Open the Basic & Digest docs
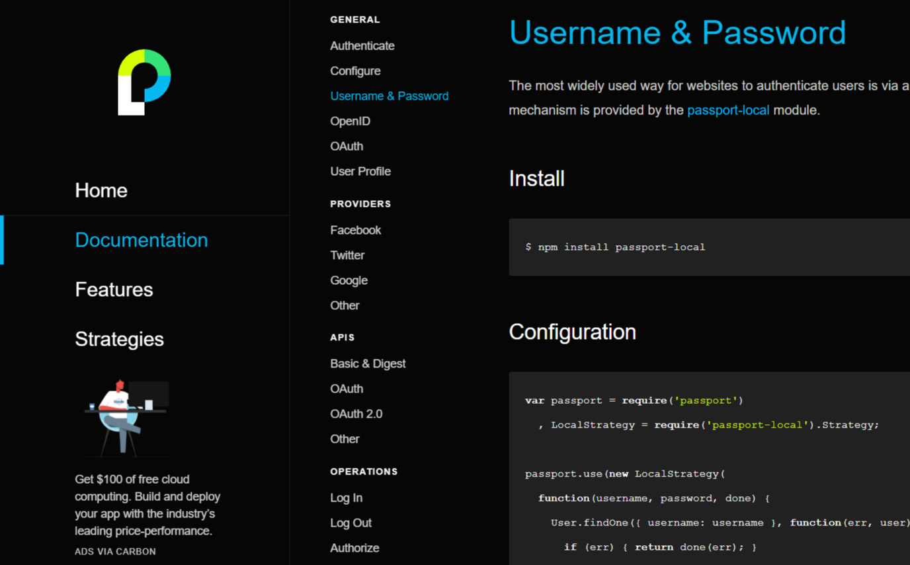 (368, 363)
